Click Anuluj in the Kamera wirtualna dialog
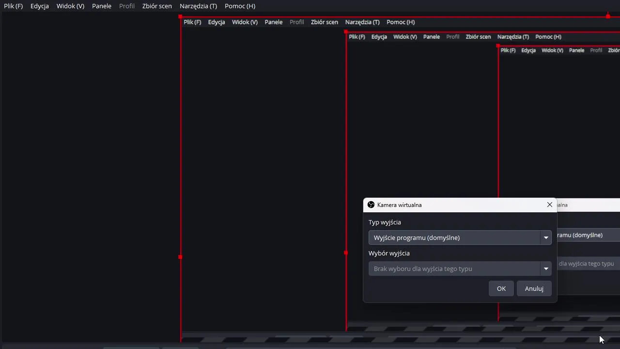 [534, 288]
